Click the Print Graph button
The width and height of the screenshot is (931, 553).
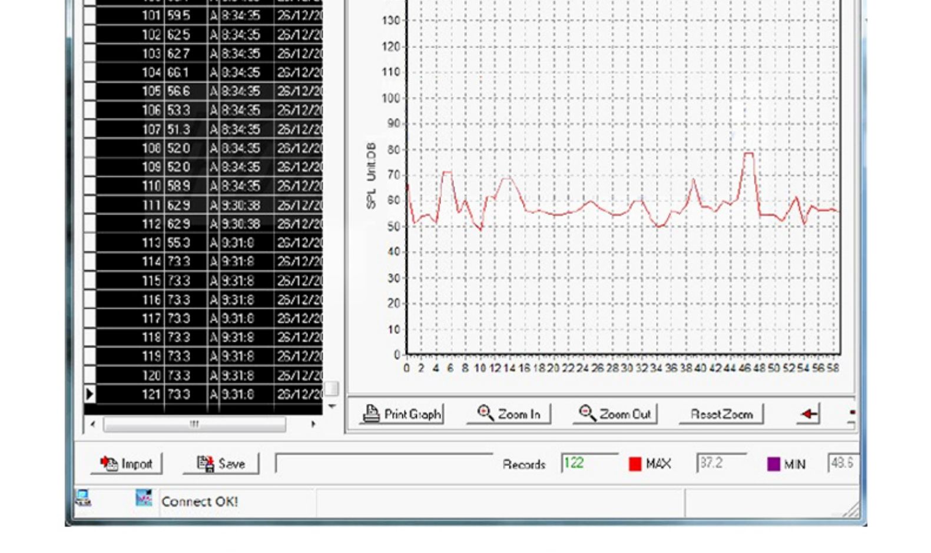(402, 414)
